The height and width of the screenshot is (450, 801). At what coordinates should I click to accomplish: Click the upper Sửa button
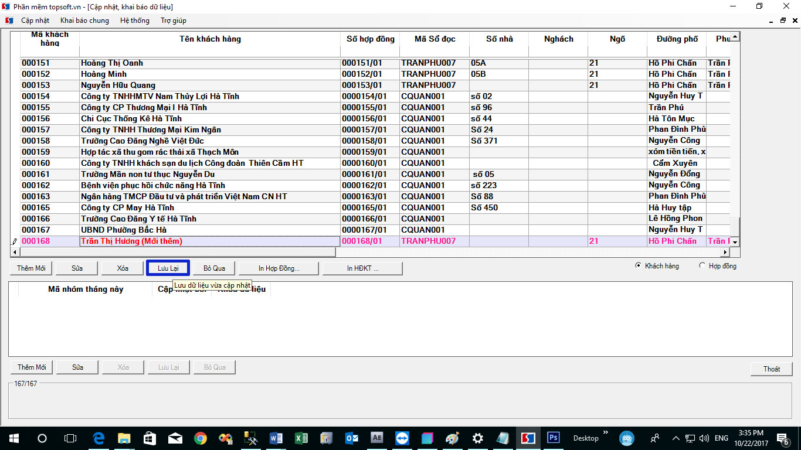pyautogui.click(x=77, y=268)
